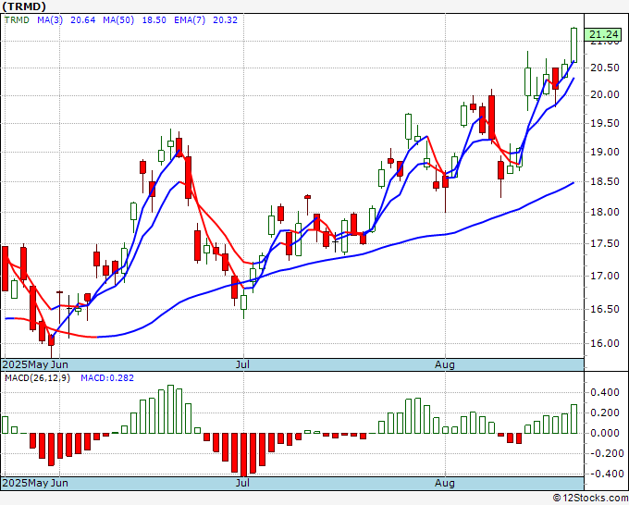Click the latest tall green candlestick near 21.24
Image resolution: width=629 pixels, height=505 pixels.
click(574, 44)
